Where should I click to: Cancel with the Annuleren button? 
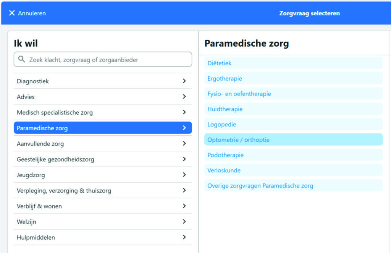[x=27, y=13]
